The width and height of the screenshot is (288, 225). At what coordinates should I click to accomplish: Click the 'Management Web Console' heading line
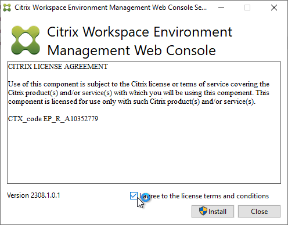coord(132,50)
